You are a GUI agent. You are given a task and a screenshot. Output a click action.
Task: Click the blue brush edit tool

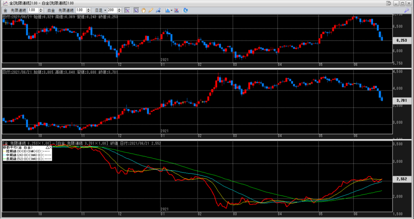tap(157, 10)
